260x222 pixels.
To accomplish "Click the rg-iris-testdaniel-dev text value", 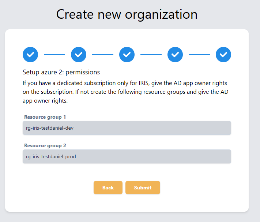I will (50, 128).
